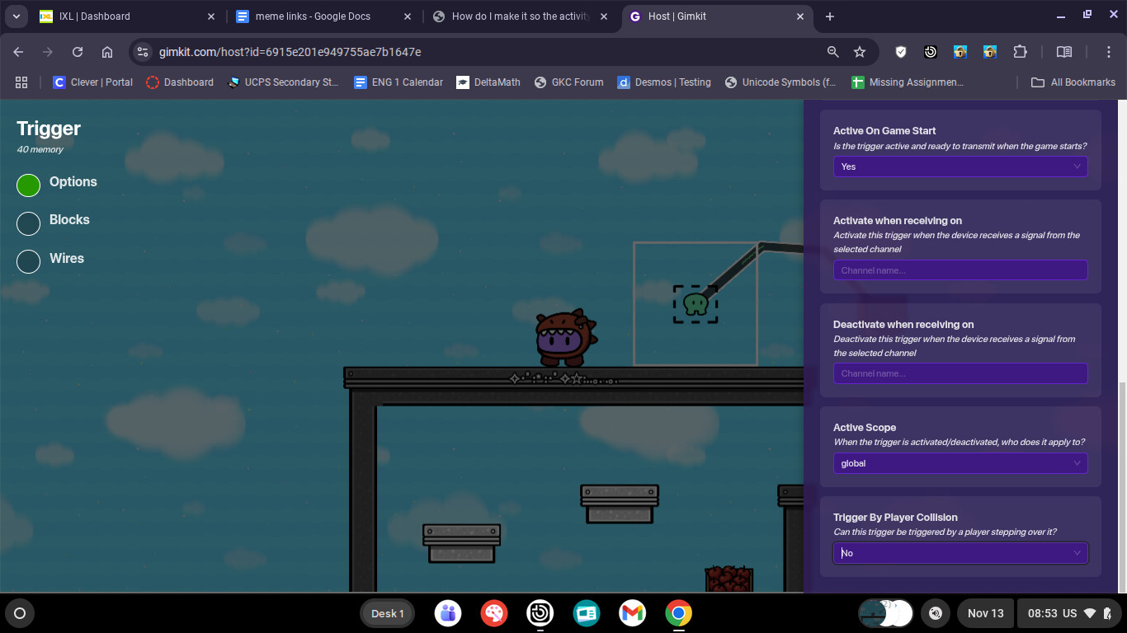Viewport: 1127px width, 633px height.
Task: Open the Active On Game Start dropdown
Action: coord(960,166)
